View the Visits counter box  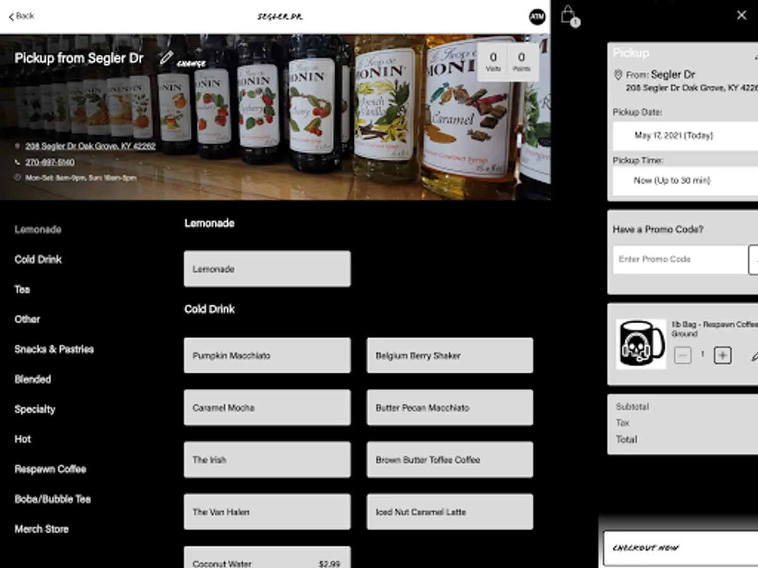pos(493,62)
